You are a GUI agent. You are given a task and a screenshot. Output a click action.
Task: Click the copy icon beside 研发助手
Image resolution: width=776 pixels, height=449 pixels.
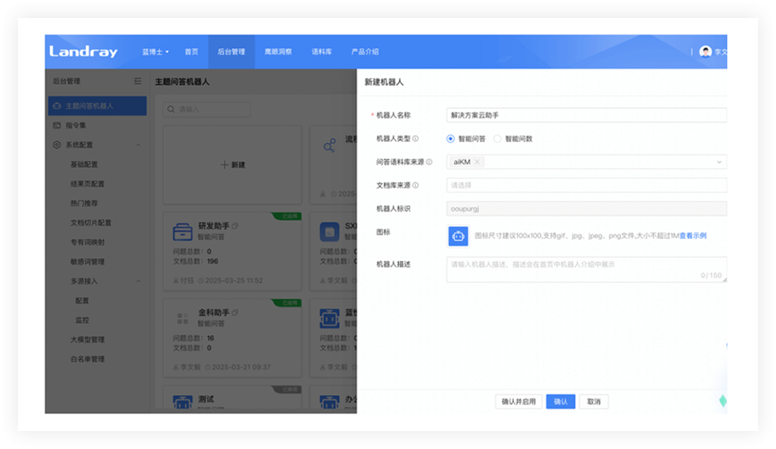point(235,226)
